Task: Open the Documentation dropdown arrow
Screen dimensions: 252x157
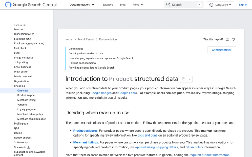Action: [x=93, y=5]
